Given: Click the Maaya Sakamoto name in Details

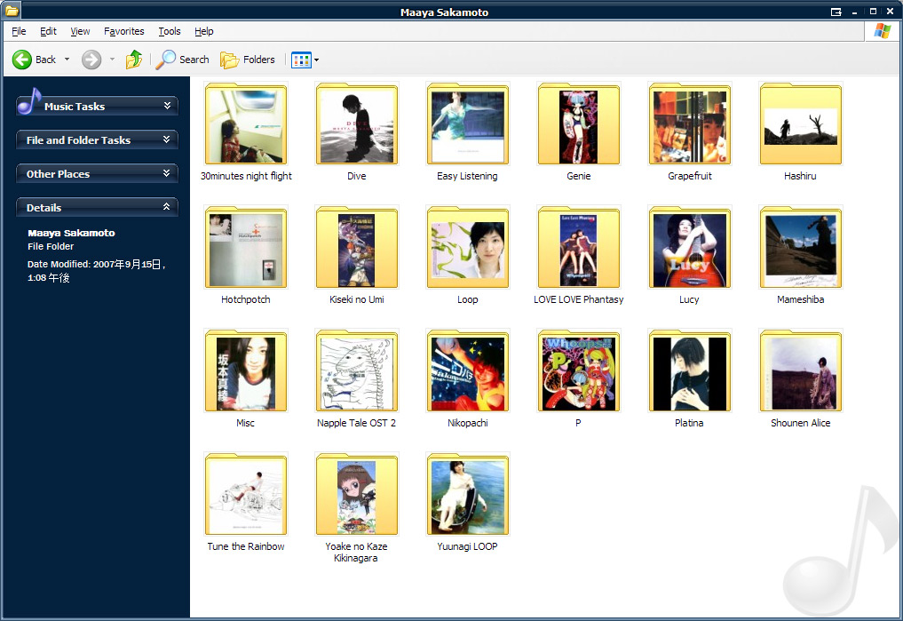Looking at the screenshot, I should (71, 233).
